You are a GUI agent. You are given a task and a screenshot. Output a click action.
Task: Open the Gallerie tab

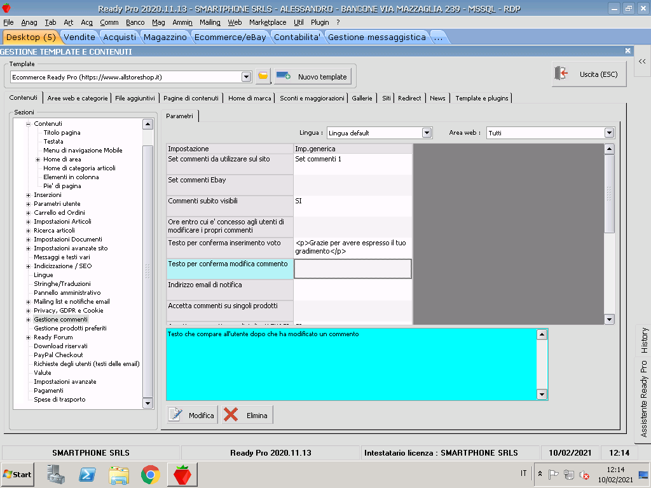pos(362,98)
